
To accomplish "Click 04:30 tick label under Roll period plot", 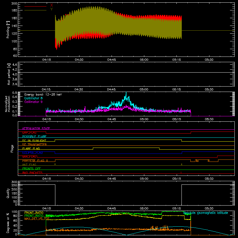I will [79, 90].
